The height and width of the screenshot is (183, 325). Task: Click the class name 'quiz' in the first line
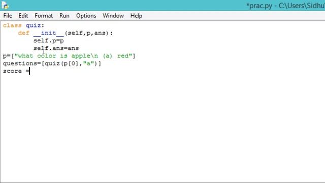33,25
